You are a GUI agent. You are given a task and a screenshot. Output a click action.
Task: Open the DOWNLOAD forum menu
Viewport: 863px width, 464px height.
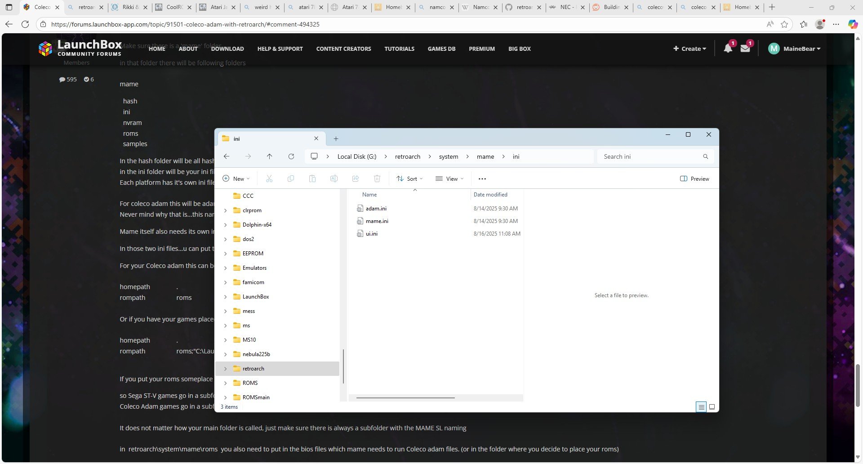227,49
